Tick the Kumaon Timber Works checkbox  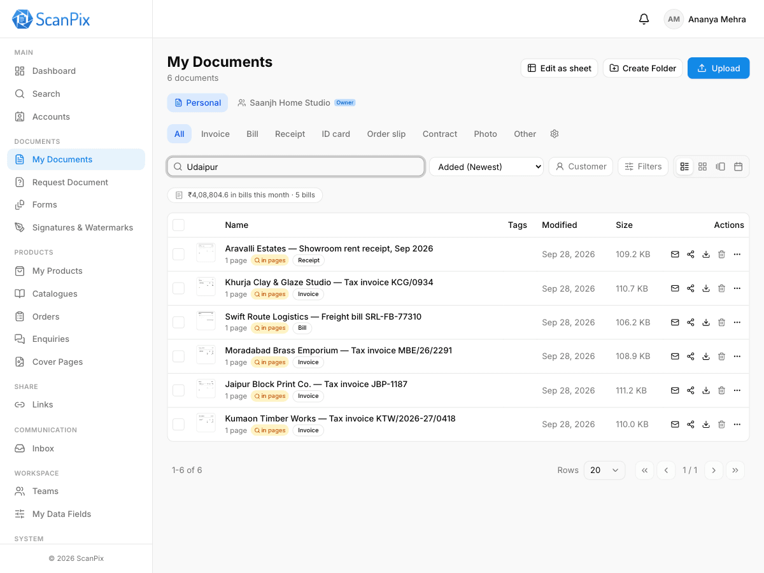pos(178,424)
